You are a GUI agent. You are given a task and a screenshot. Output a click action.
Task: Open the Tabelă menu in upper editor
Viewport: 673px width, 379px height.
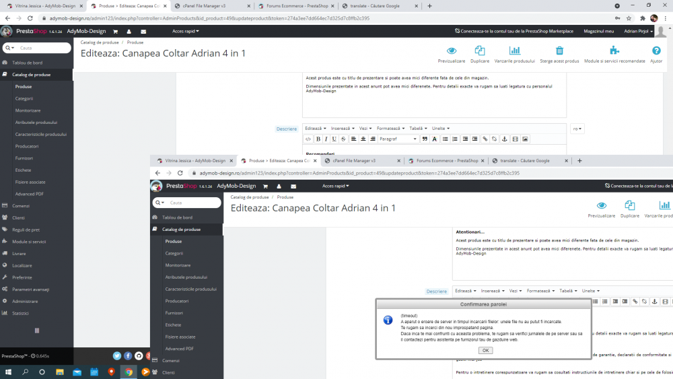tap(418, 129)
